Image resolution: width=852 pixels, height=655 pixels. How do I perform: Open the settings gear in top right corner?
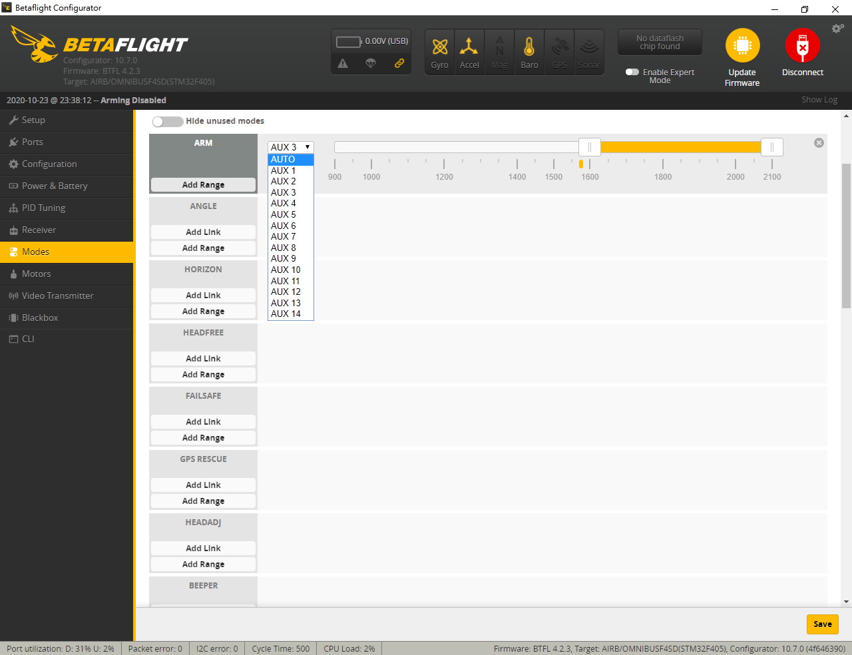837,29
